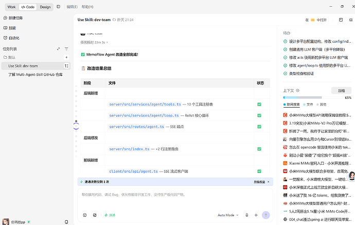Screen dimensions: 355x225
Task: Click the 升级权益 link
Action: click(259, 182)
